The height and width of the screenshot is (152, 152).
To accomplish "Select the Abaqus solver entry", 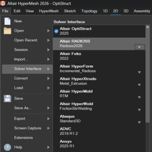I will click(99, 119).
